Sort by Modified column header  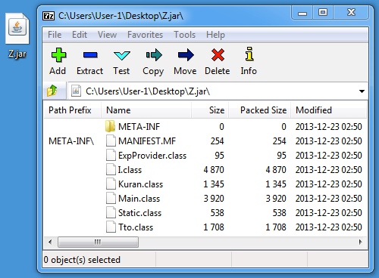pos(329,110)
